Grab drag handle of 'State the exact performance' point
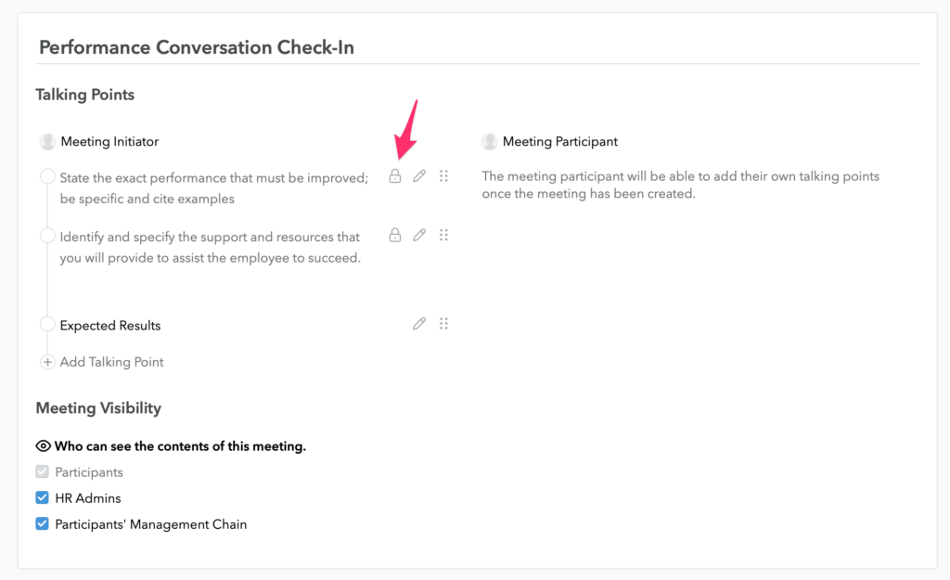Screen dimensions: 950x580 point(443,175)
